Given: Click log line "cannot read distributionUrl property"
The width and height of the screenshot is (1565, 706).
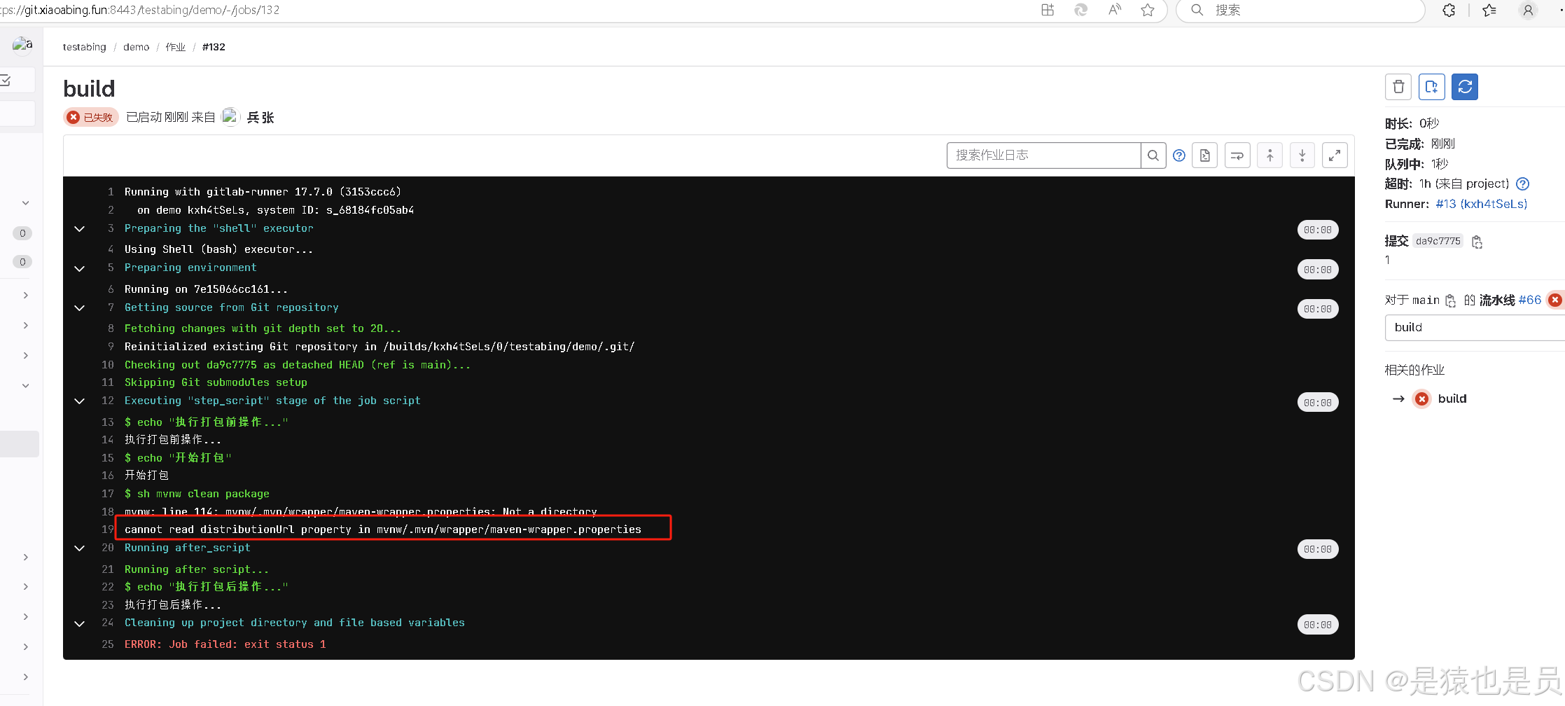Looking at the screenshot, I should tap(382, 529).
